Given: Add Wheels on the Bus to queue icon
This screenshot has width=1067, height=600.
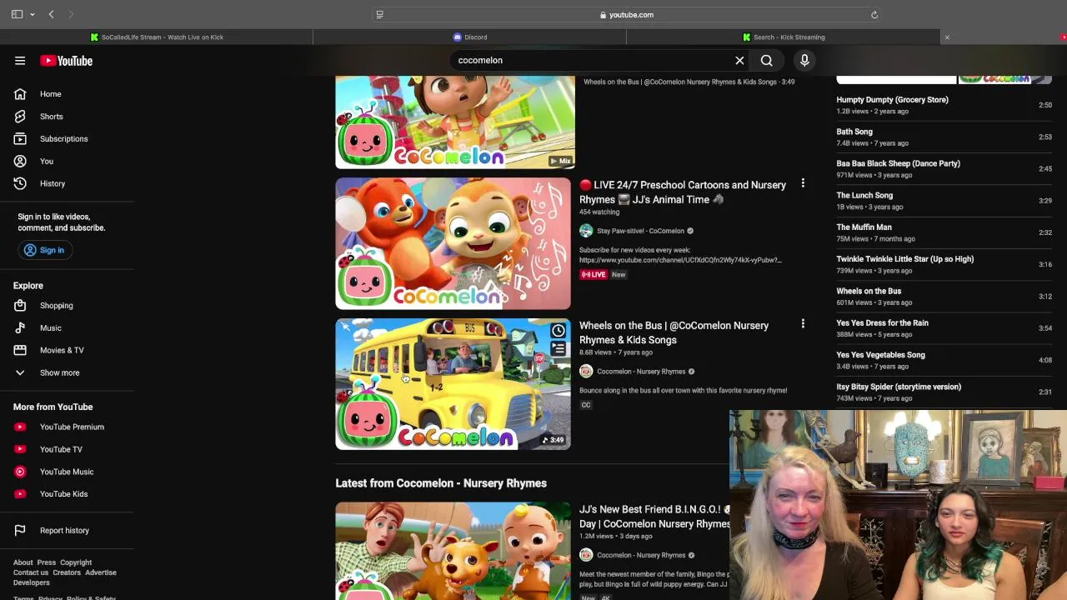Looking at the screenshot, I should click(559, 349).
